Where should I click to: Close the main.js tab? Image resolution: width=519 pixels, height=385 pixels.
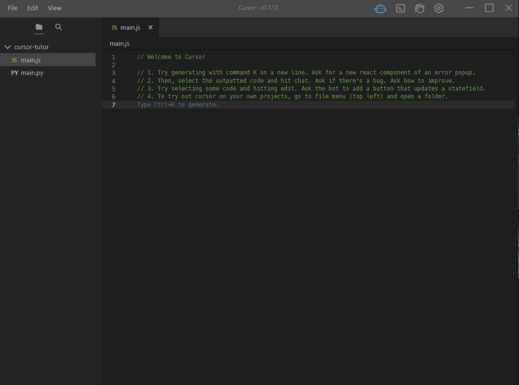coord(151,27)
